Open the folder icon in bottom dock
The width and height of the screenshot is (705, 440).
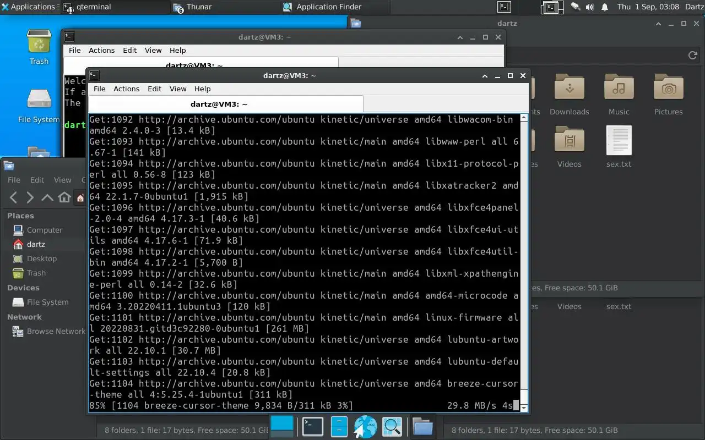pyautogui.click(x=423, y=426)
